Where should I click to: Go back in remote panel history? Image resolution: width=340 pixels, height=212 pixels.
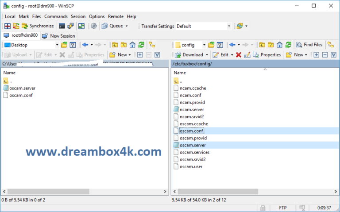point(232,45)
